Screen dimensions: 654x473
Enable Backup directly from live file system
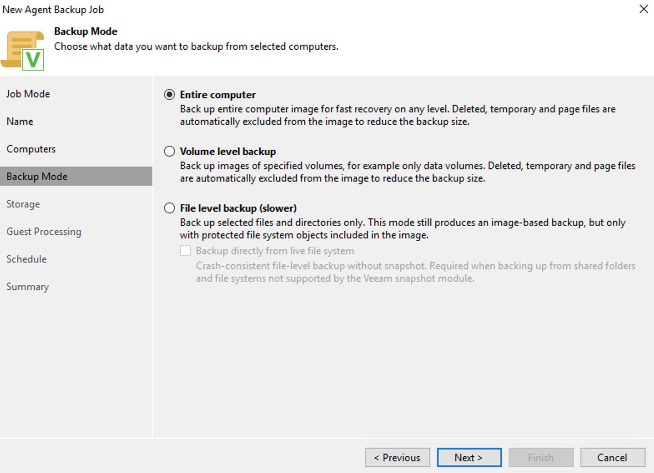click(x=185, y=250)
